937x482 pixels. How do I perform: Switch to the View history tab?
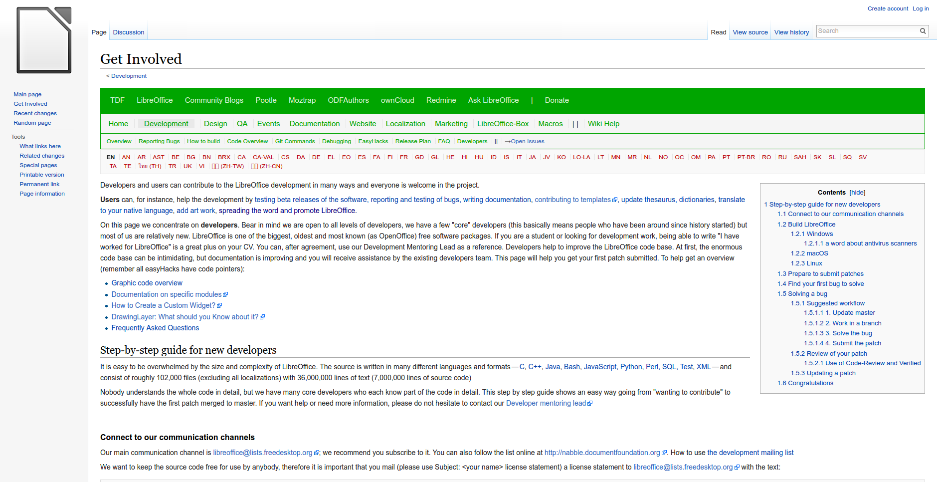point(791,32)
